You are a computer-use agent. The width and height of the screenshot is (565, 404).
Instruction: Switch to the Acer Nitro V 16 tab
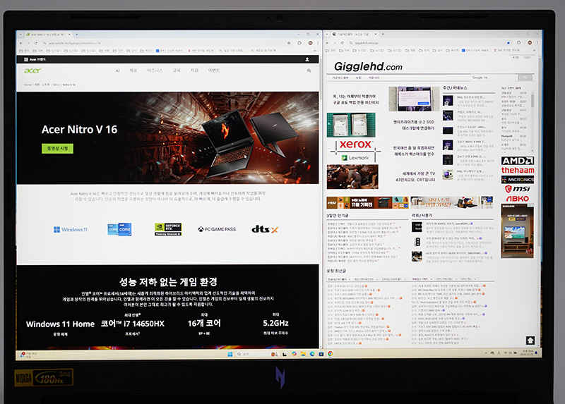coord(47,35)
